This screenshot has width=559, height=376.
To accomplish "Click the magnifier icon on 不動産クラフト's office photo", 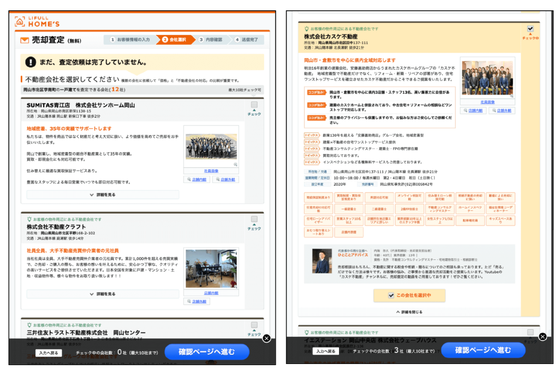I will [x=236, y=287].
